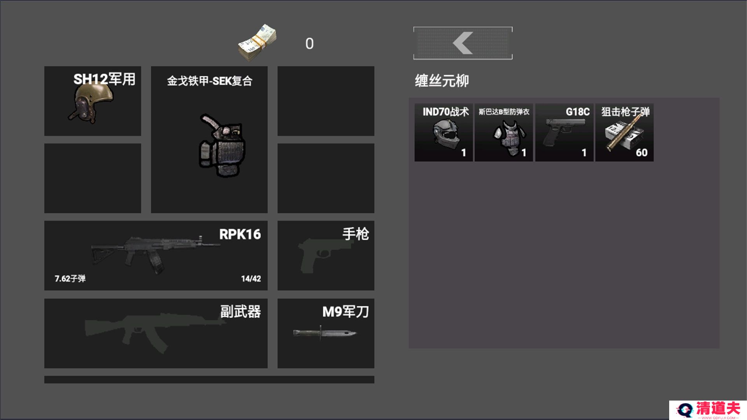Click the cash bundle icon
747x420 pixels.
pos(257,43)
